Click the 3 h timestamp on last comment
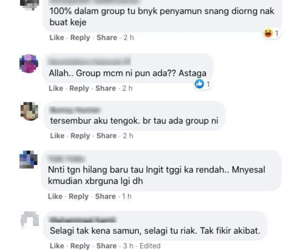Viewport: 289px width, 251px height. 128,246
